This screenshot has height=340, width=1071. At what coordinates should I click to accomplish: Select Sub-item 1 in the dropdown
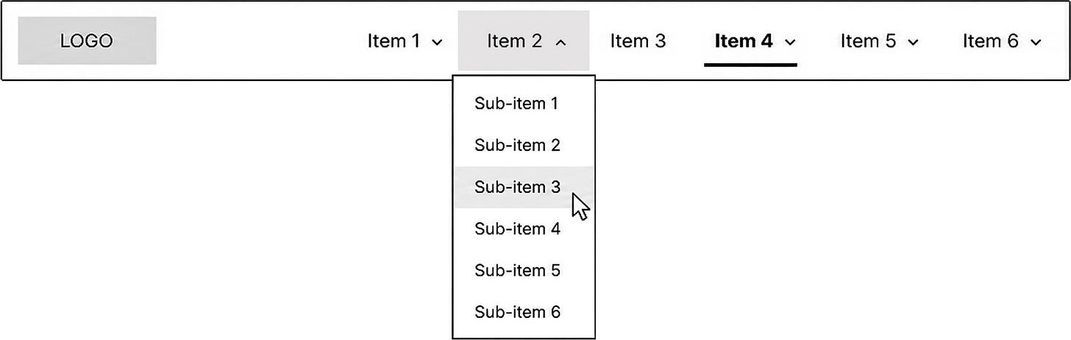pos(516,104)
